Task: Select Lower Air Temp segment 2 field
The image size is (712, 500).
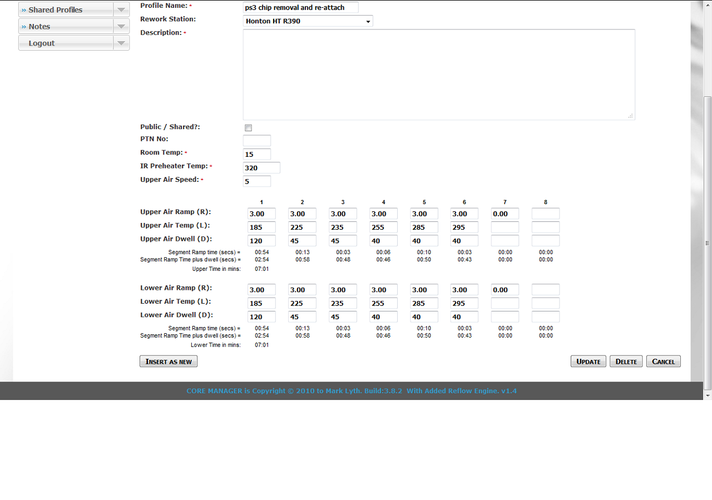Action: [302, 303]
